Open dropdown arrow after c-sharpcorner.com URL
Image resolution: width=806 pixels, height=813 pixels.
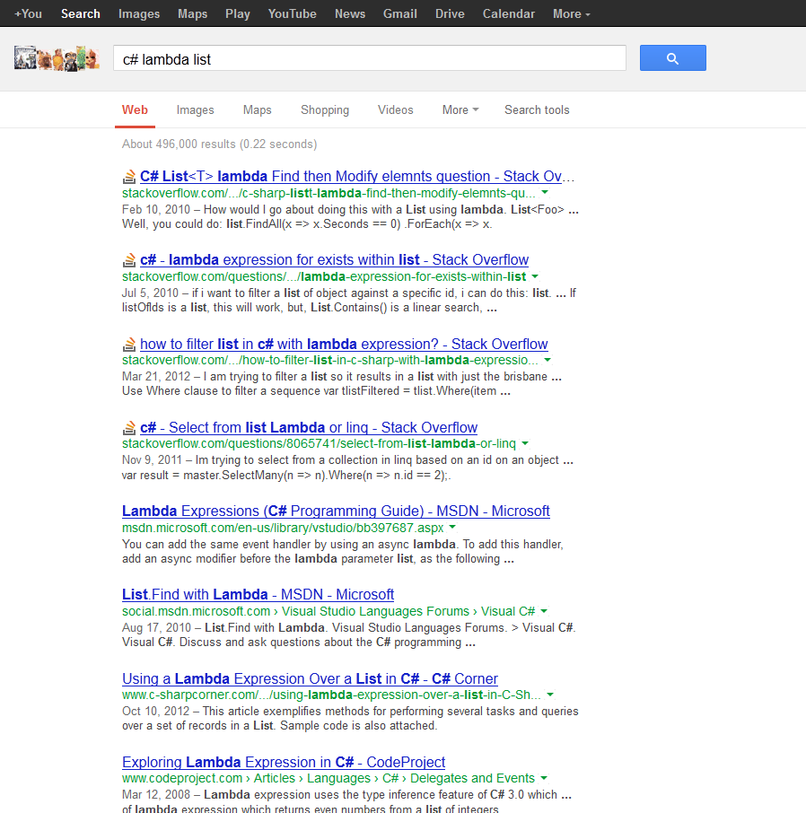pos(550,695)
